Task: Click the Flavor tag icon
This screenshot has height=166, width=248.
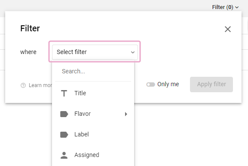Action: pyautogui.click(x=64, y=114)
